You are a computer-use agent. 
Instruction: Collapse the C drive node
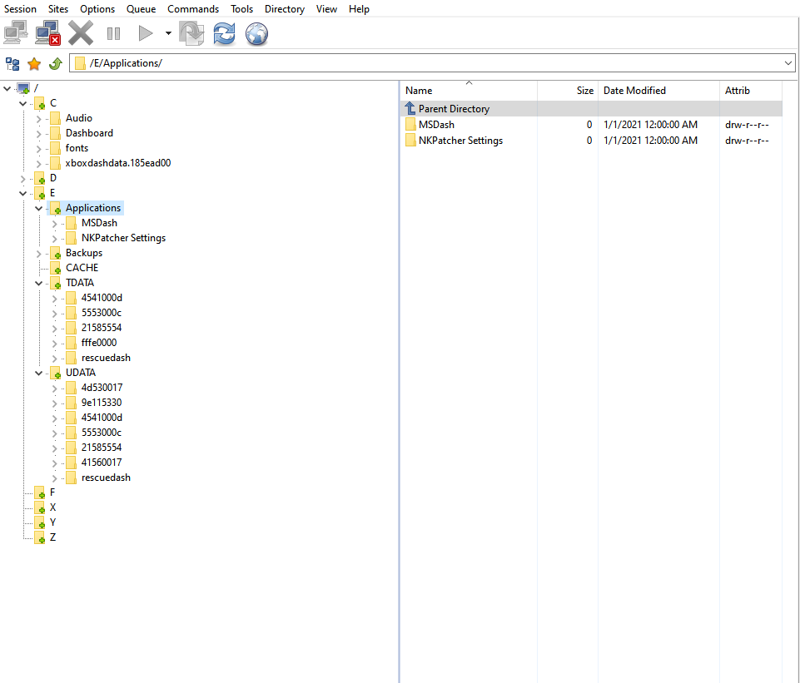click(x=23, y=103)
